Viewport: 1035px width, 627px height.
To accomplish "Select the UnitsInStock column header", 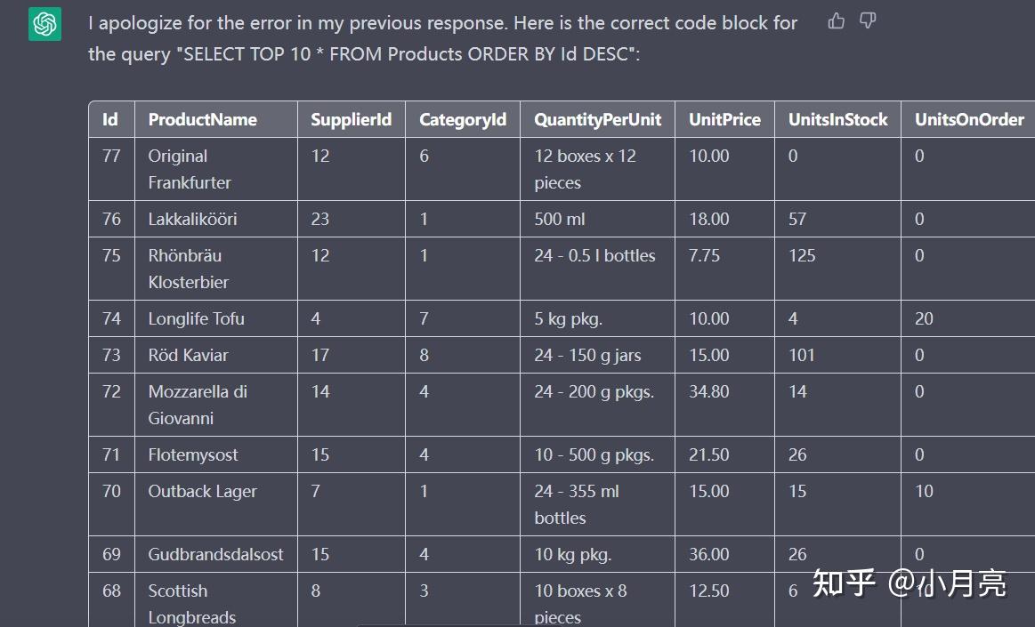I will pos(837,119).
